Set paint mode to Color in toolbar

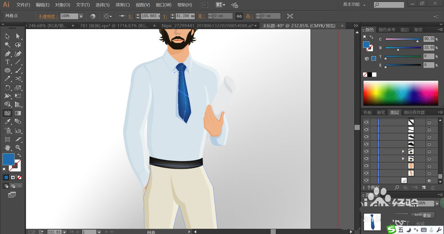pos(6,177)
